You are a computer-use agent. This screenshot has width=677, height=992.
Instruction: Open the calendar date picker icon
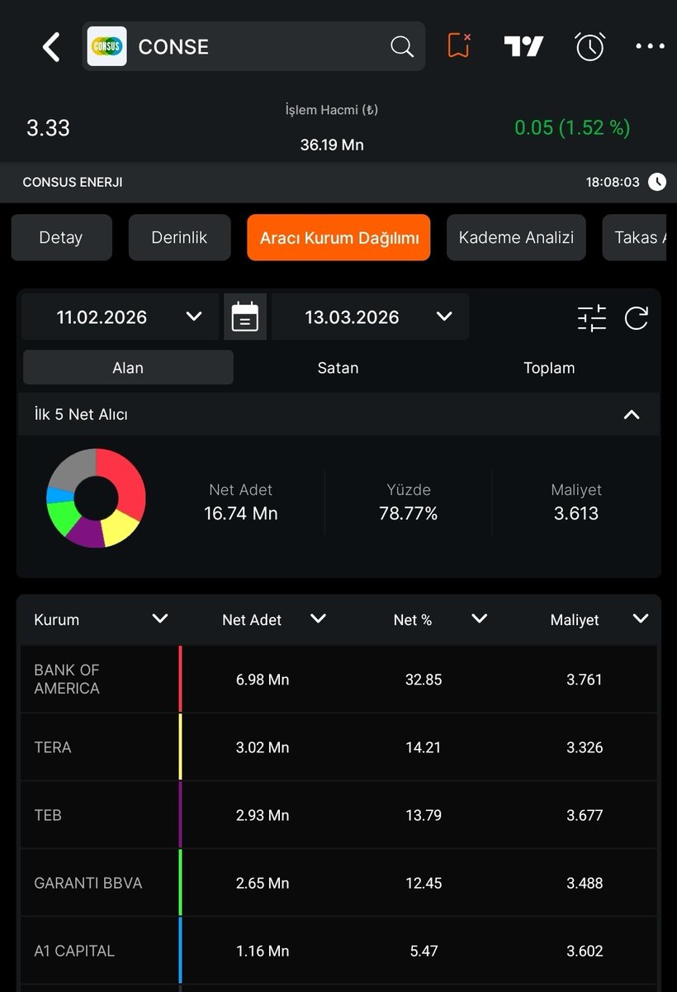[x=245, y=317]
